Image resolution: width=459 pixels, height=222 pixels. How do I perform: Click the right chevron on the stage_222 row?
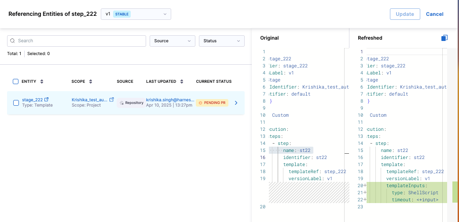click(236, 103)
